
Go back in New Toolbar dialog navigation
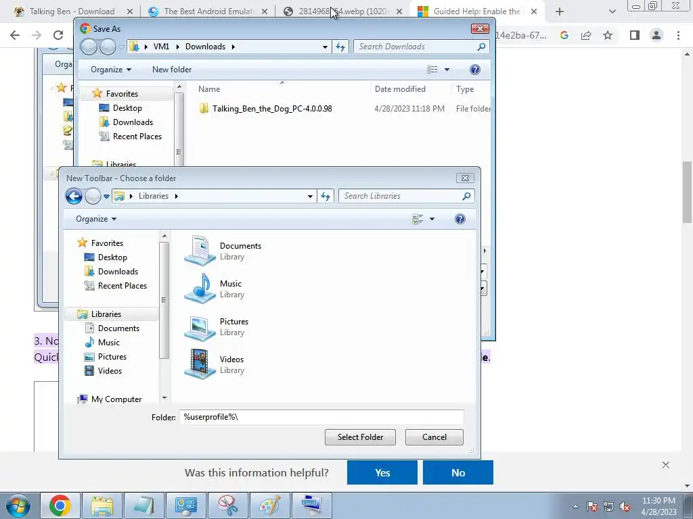coord(74,196)
